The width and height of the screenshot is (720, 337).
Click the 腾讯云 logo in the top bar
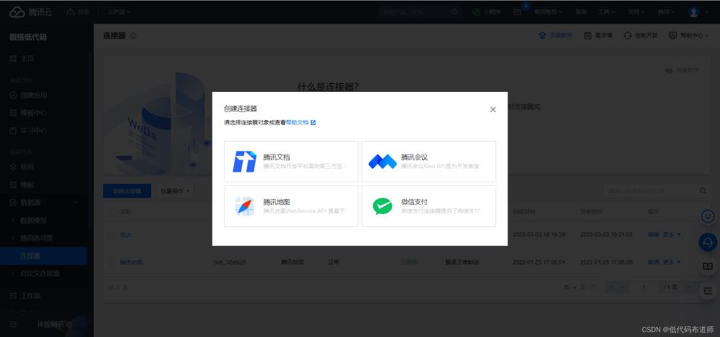click(30, 12)
